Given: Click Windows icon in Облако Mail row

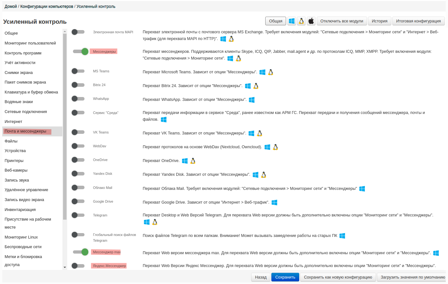Looking at the screenshot, I should point(362,189).
